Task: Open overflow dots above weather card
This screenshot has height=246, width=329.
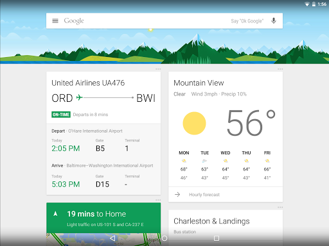Action: 280,69
